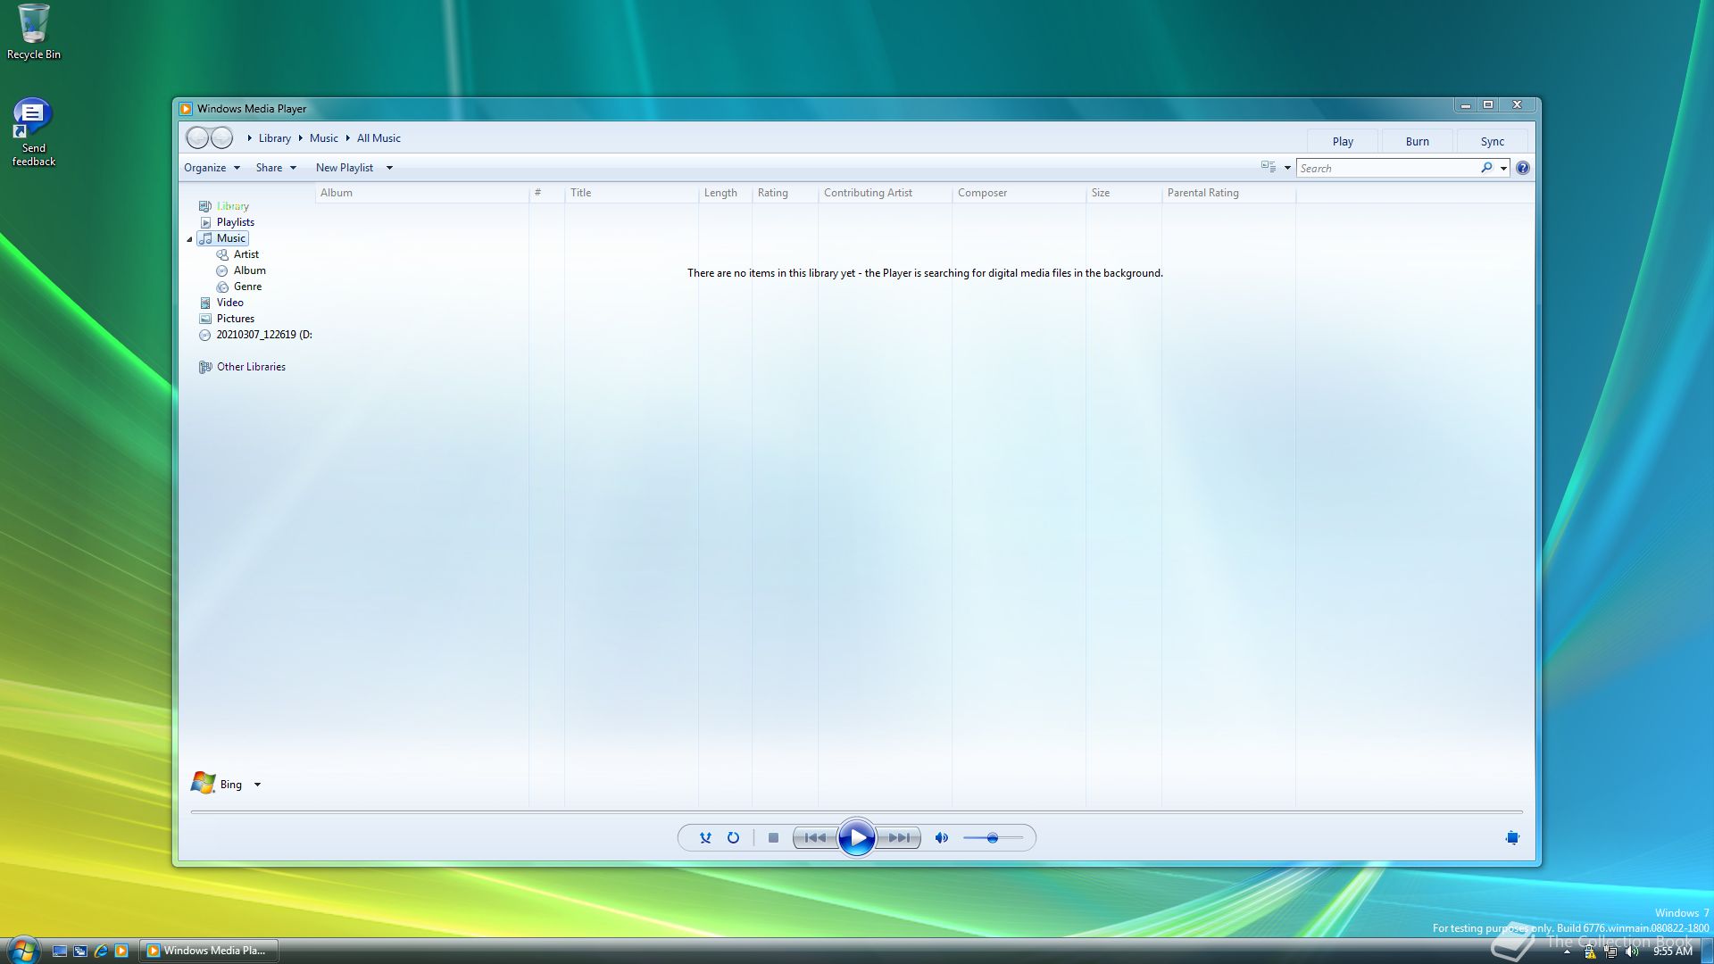Select Other Libraries in navigation tree
Screen dimensions: 1714x964
(242, 367)
